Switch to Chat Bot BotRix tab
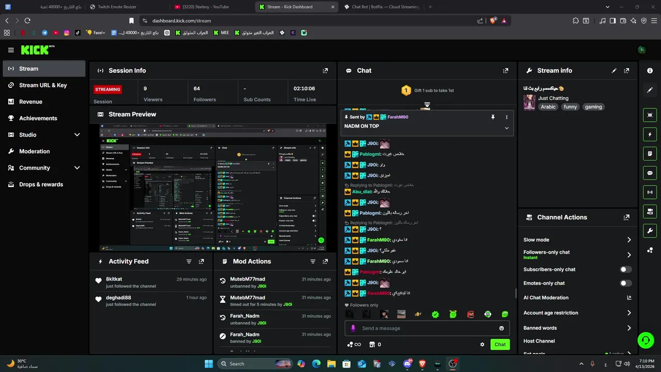This screenshot has width=661, height=372. [x=382, y=7]
